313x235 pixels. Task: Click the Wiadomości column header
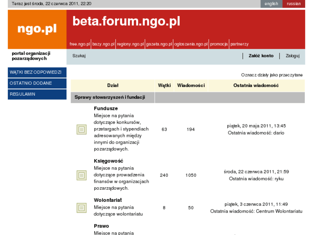pos(191,85)
